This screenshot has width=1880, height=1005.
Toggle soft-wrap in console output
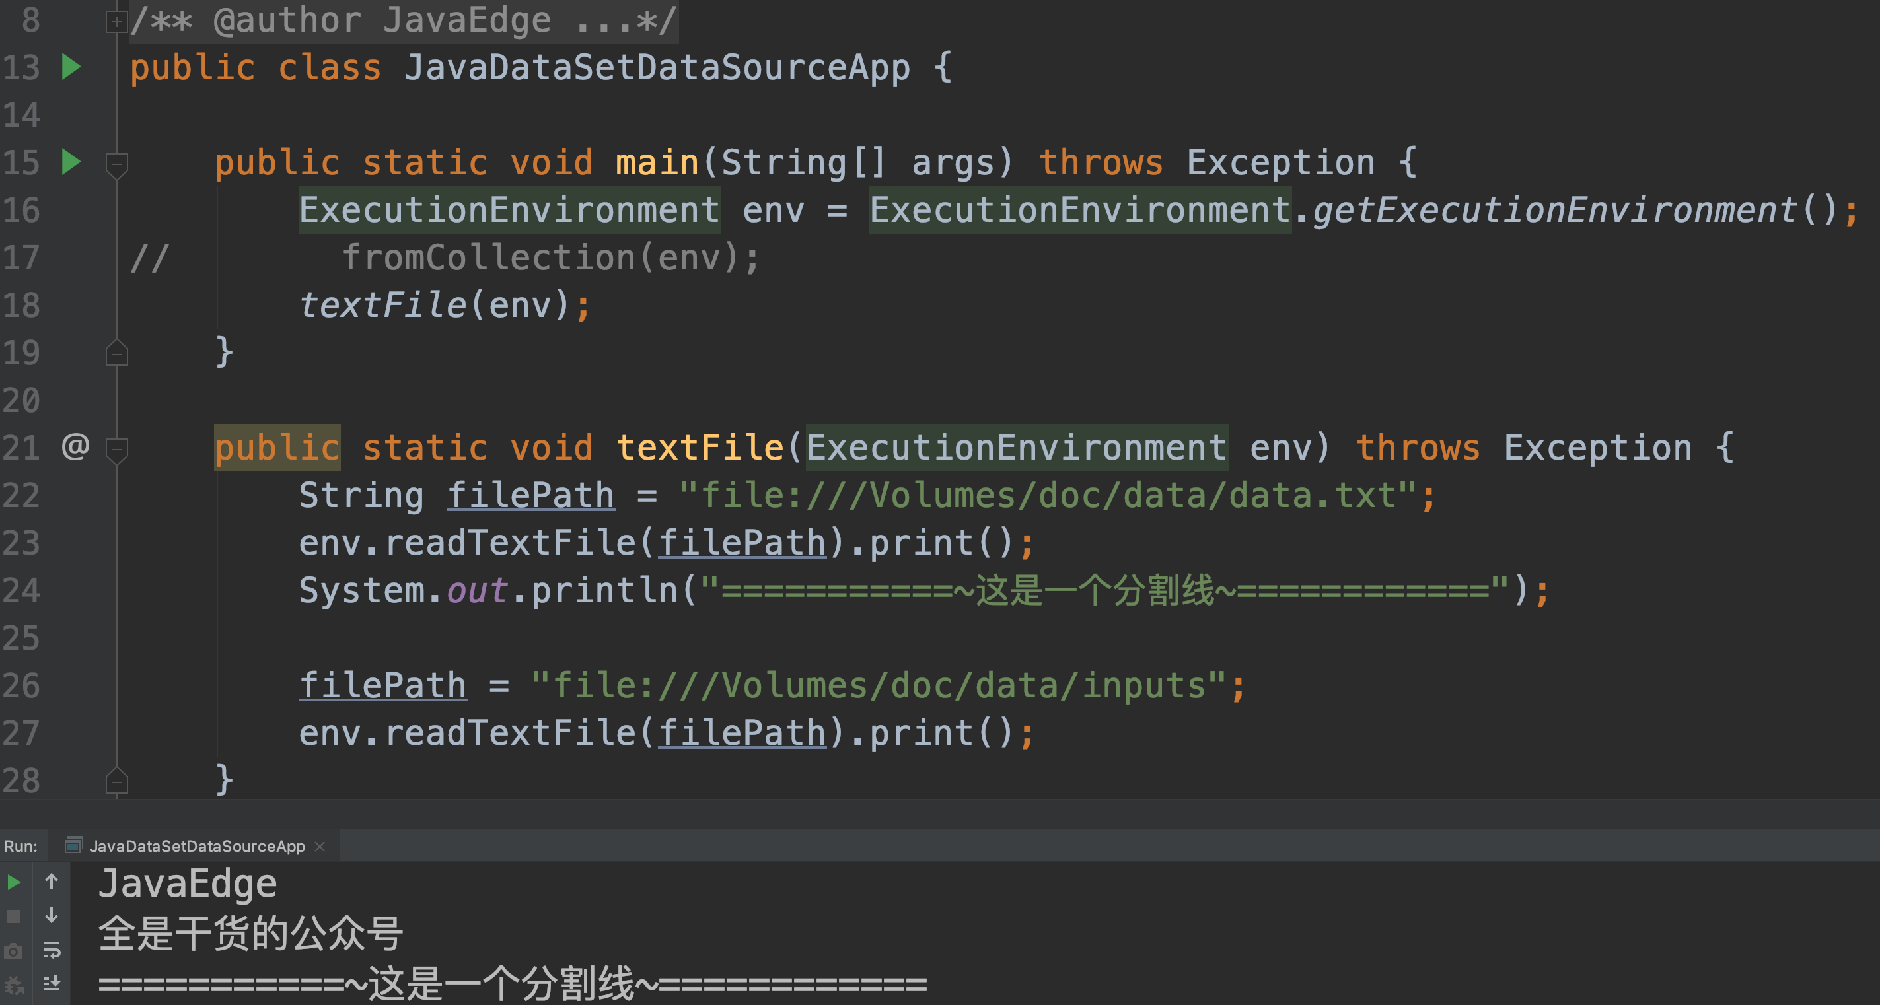coord(53,951)
